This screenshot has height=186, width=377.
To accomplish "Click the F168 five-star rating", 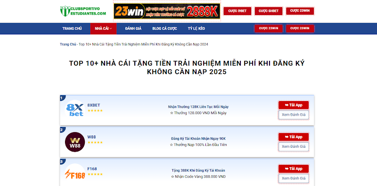I will click(x=95, y=174).
